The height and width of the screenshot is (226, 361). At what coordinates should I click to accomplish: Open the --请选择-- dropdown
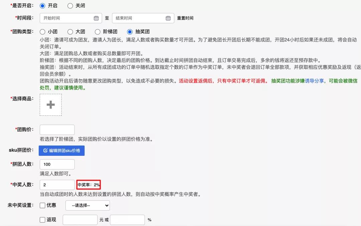point(88,206)
